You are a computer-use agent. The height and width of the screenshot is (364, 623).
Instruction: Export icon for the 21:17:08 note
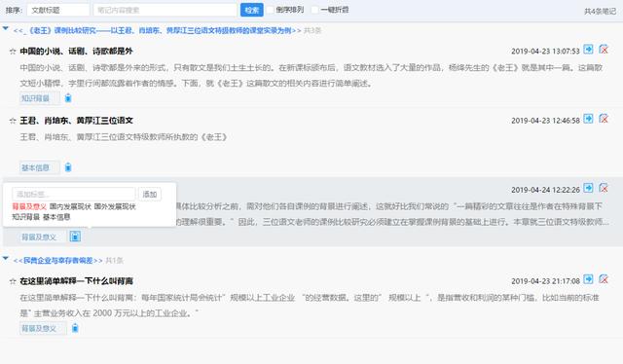(x=588, y=279)
